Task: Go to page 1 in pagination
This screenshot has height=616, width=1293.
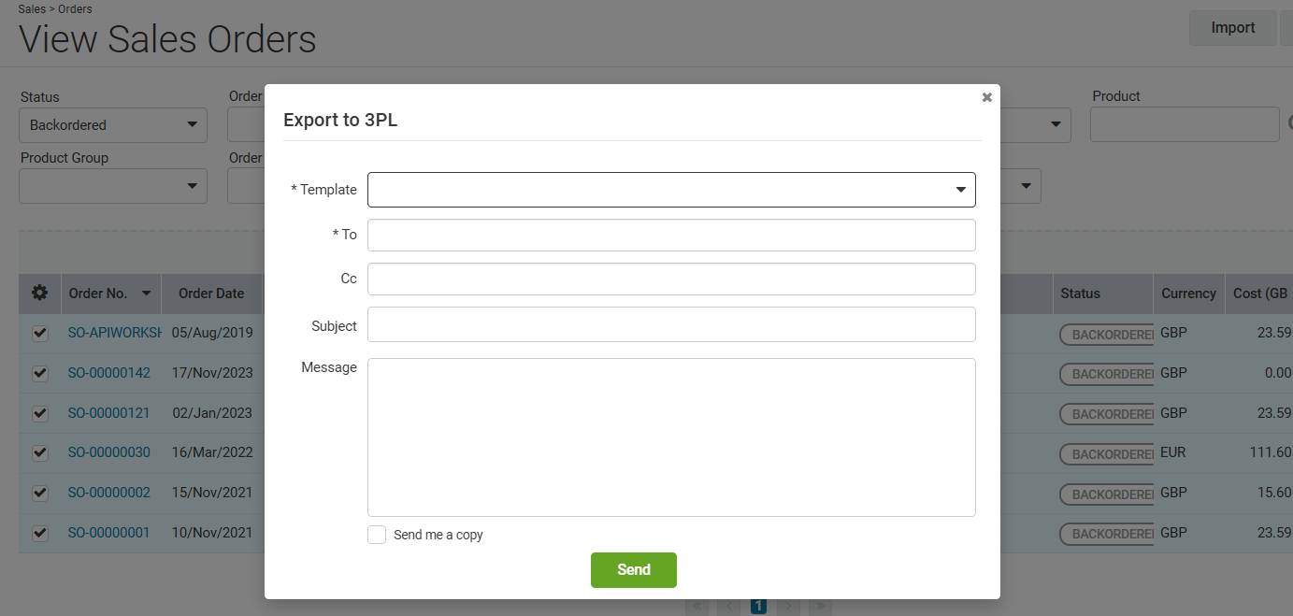Action: tap(758, 606)
